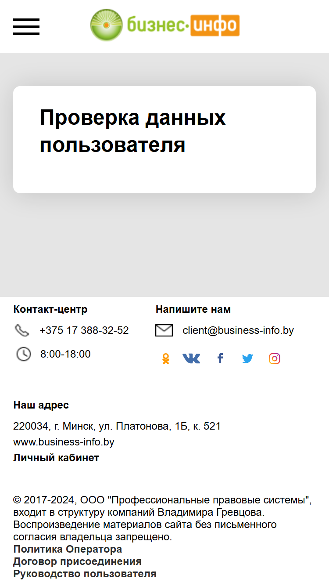
Task: Email client@business-info.by
Action: click(x=238, y=330)
